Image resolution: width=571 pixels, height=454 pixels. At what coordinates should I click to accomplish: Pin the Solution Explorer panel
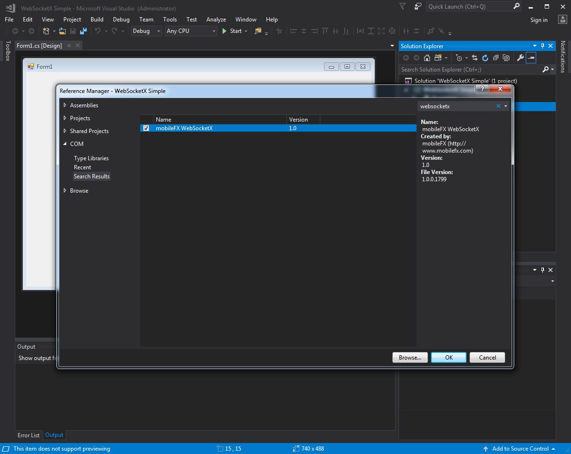click(542, 46)
